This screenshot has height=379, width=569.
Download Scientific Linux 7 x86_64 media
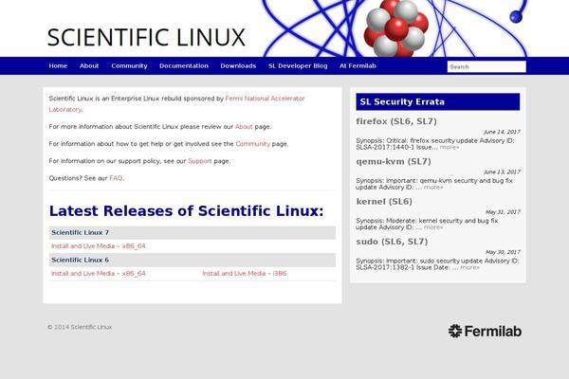pyautogui.click(x=99, y=246)
